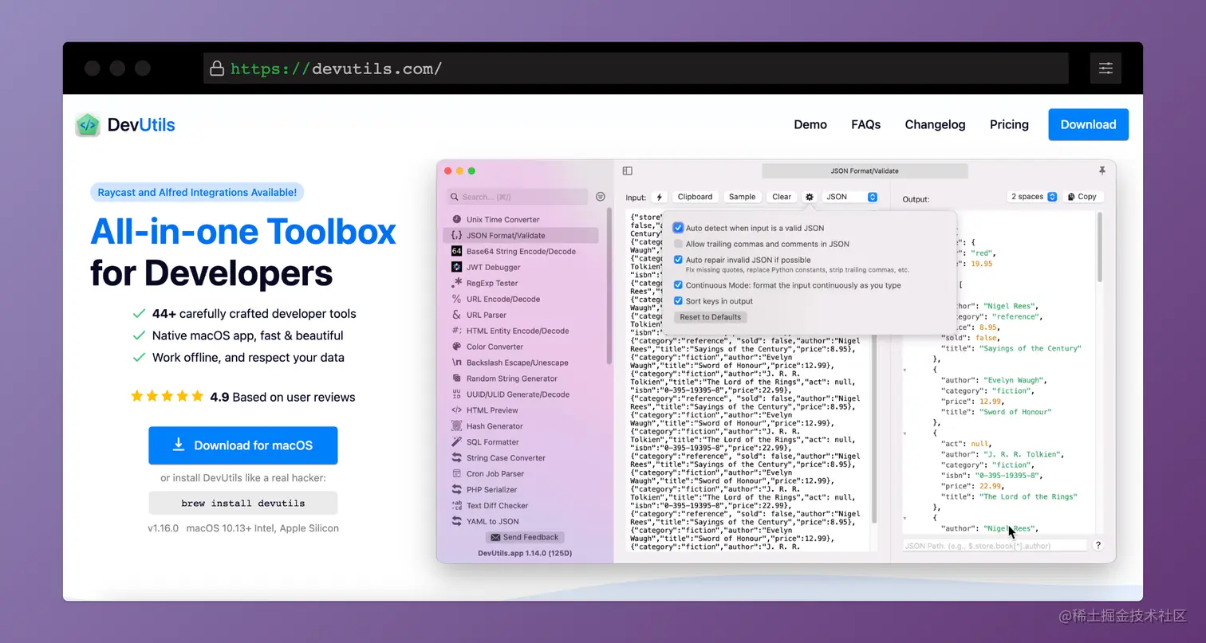
Task: Click the JWT Debugger icon
Action: click(x=456, y=267)
